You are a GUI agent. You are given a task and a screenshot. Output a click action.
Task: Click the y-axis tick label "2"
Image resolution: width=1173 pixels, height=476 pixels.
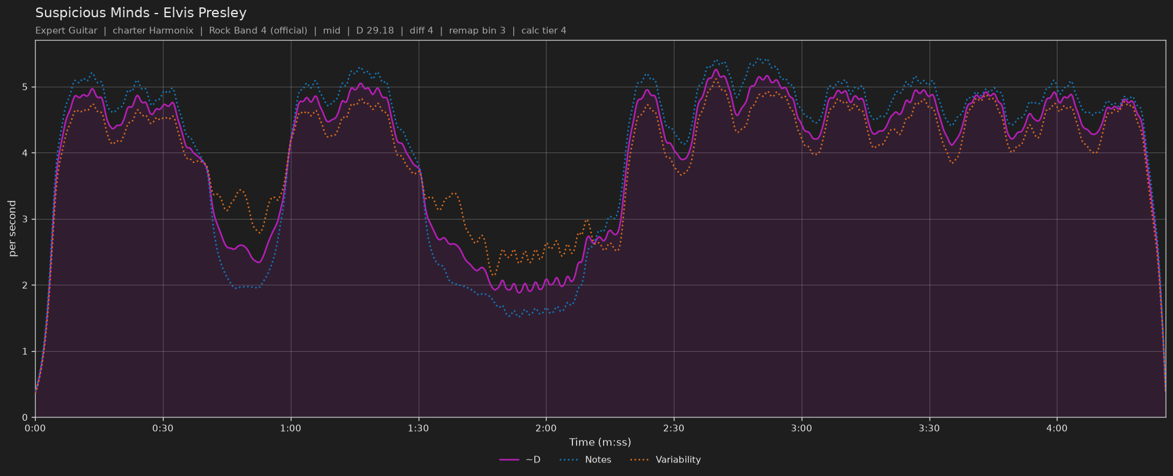(x=25, y=285)
